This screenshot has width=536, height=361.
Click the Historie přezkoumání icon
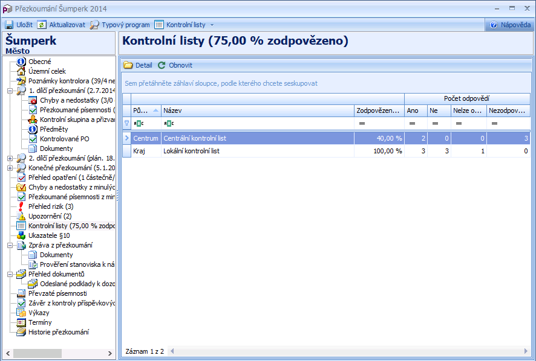point(21,332)
